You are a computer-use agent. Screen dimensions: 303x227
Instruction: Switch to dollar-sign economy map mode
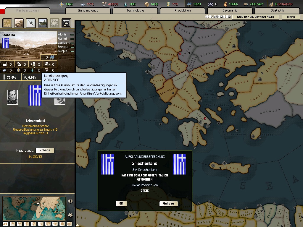[27, 223]
